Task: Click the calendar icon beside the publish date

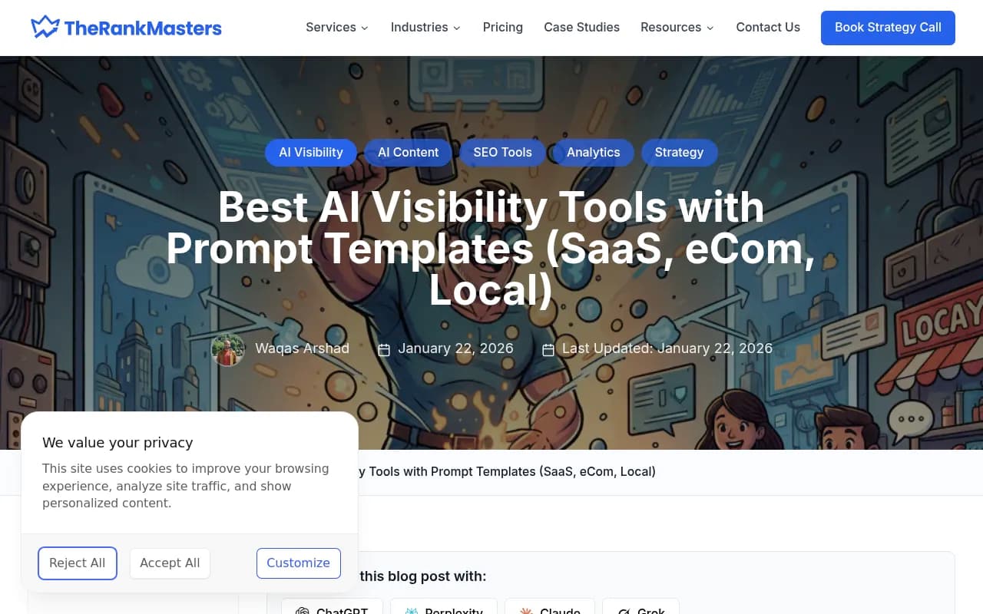Action: tap(384, 350)
